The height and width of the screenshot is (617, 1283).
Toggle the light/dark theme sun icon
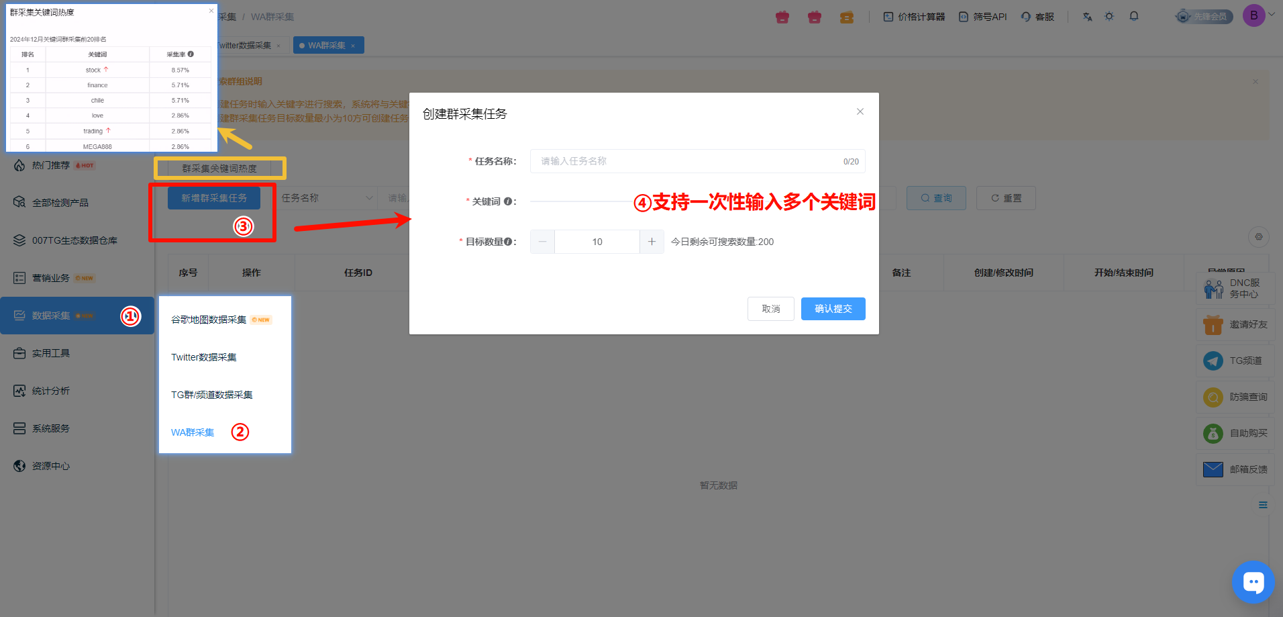(1109, 17)
